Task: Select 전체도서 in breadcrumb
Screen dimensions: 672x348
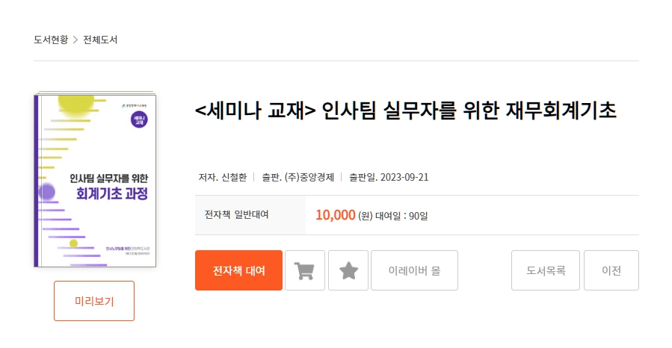Action: 100,40
